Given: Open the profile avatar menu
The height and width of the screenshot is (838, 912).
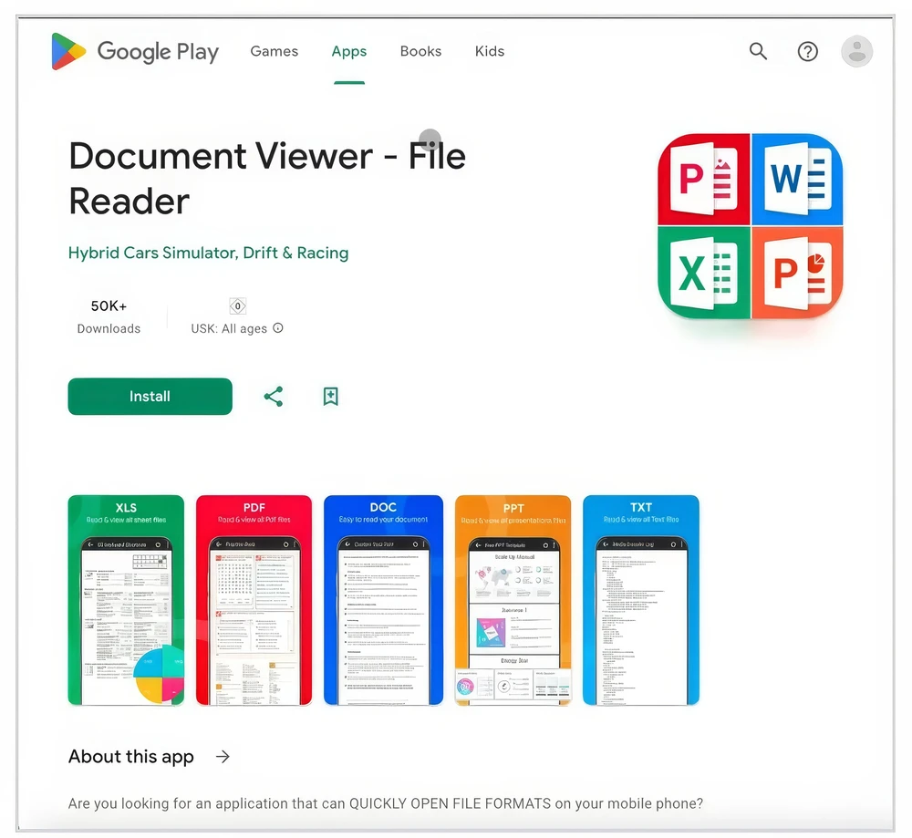Looking at the screenshot, I should [856, 52].
